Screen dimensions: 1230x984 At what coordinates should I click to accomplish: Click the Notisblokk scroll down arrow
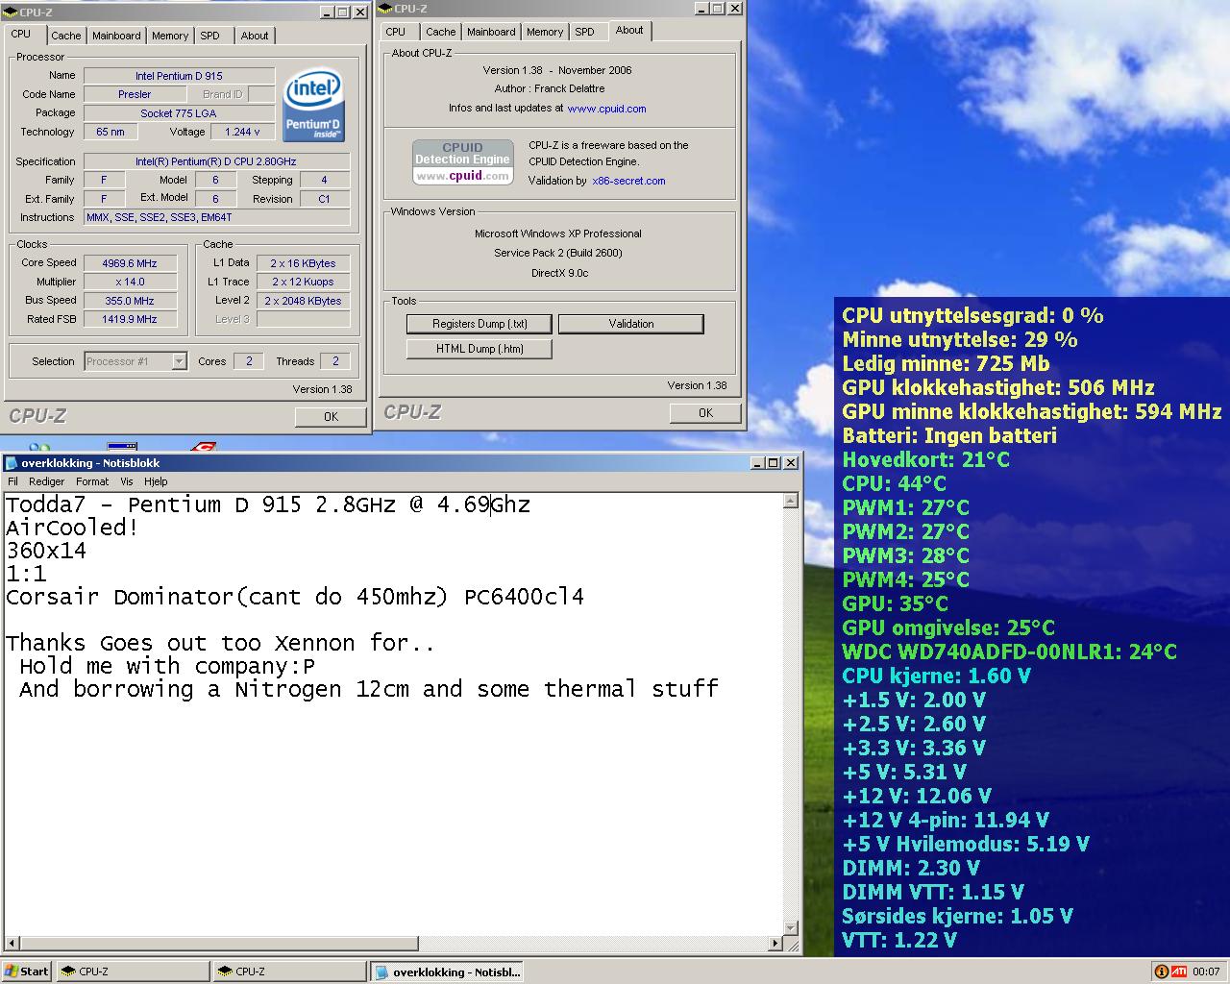tap(791, 928)
